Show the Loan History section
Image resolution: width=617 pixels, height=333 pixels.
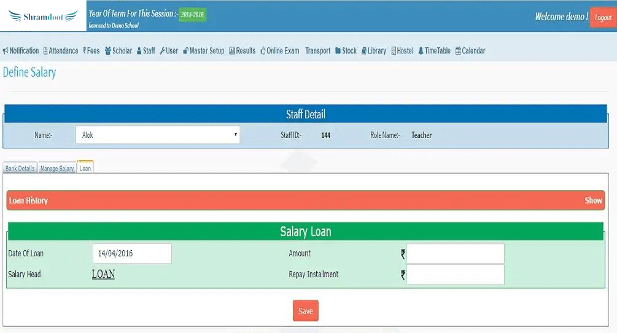pos(593,201)
